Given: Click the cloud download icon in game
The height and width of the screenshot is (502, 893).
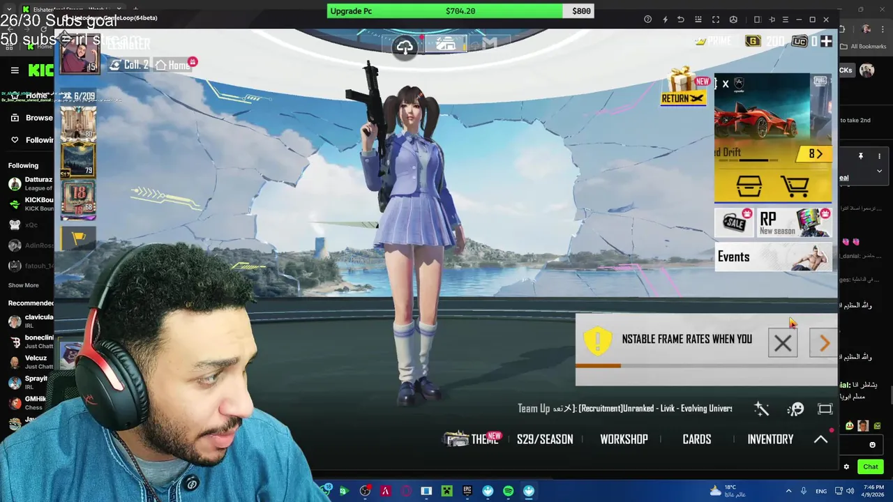Looking at the screenshot, I should (405, 47).
